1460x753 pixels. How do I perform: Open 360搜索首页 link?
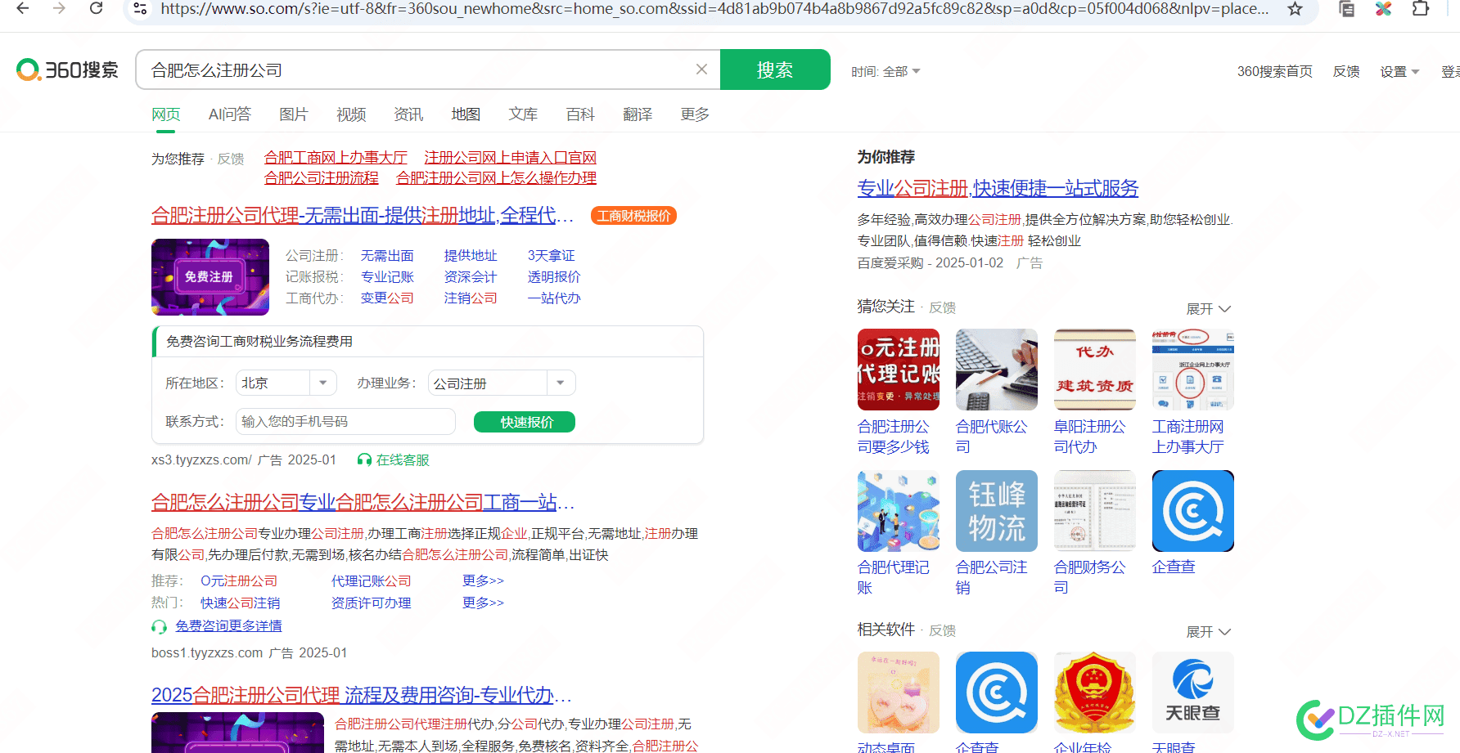(x=1274, y=72)
